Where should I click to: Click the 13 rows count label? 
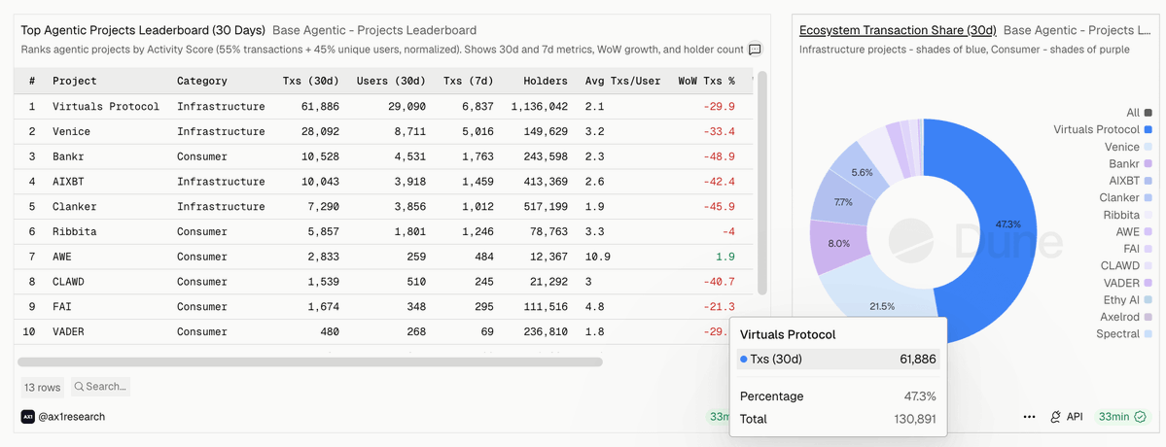[43, 387]
